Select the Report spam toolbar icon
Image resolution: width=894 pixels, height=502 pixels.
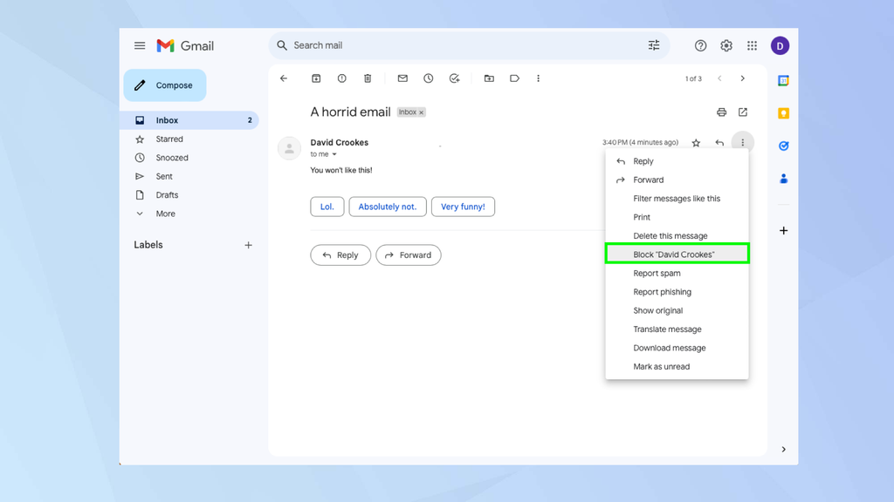pyautogui.click(x=341, y=78)
